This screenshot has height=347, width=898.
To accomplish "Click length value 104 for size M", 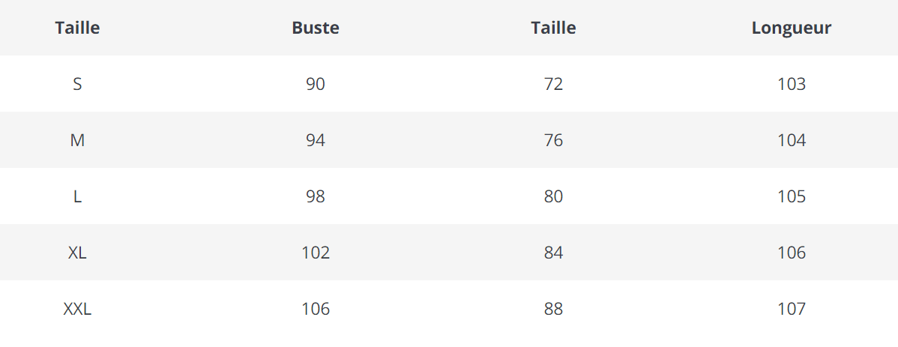I will pyautogui.click(x=792, y=140).
